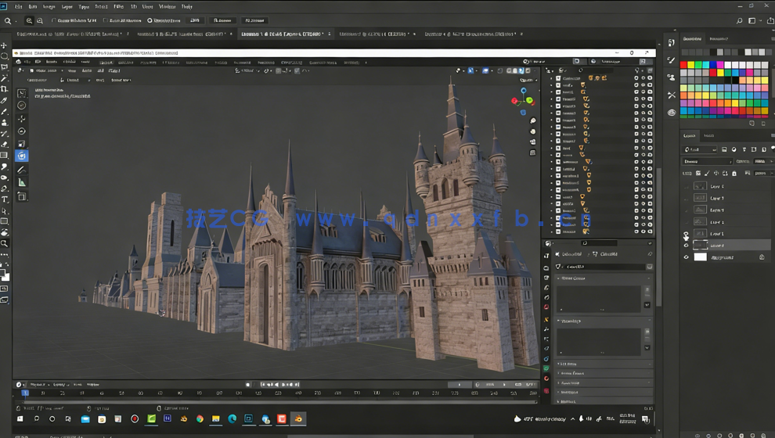Toggle first checkbox in Photoshop options bar
The image size is (775, 438).
[x=53, y=21]
